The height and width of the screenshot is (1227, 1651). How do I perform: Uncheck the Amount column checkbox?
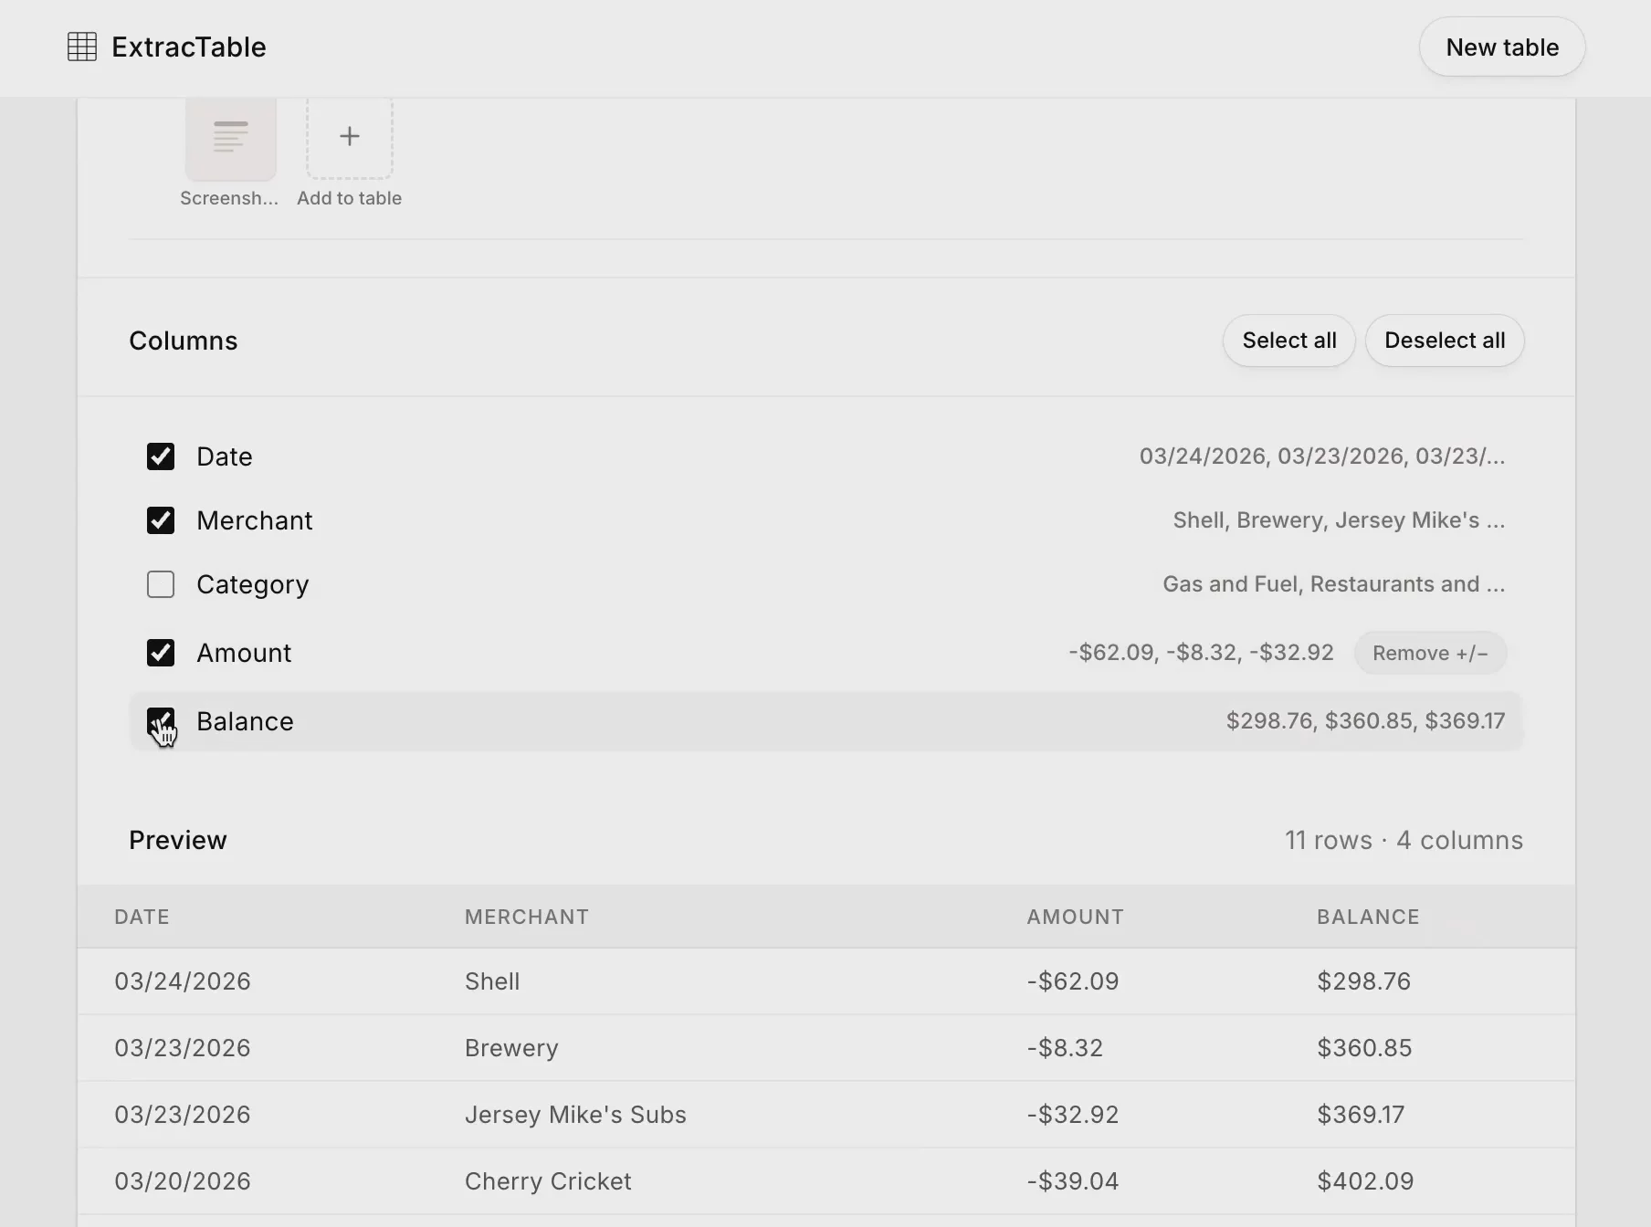pyautogui.click(x=161, y=653)
